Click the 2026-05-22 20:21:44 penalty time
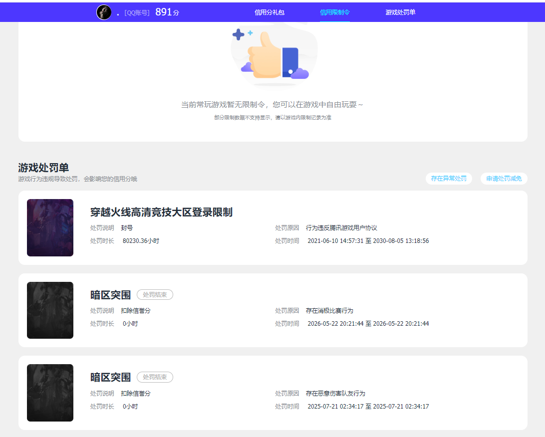Viewport: 545px width, 437px height. pos(368,323)
